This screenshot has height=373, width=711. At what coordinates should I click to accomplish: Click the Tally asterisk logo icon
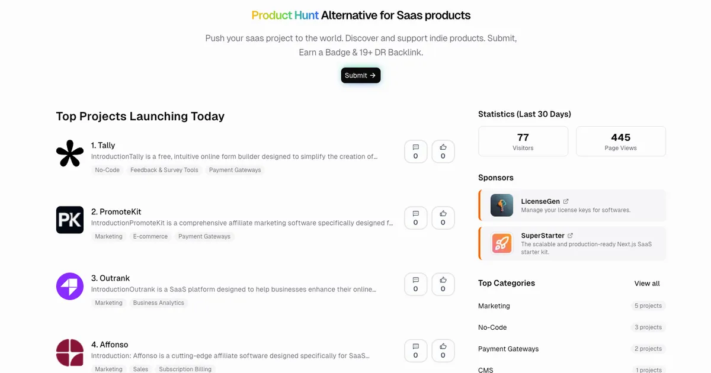70,154
